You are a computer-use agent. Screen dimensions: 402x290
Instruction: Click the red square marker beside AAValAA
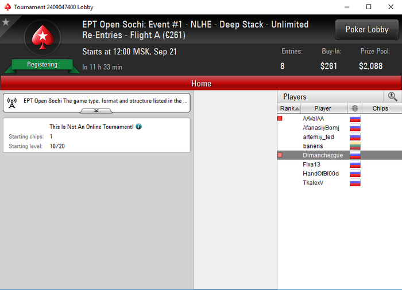pyautogui.click(x=280, y=118)
